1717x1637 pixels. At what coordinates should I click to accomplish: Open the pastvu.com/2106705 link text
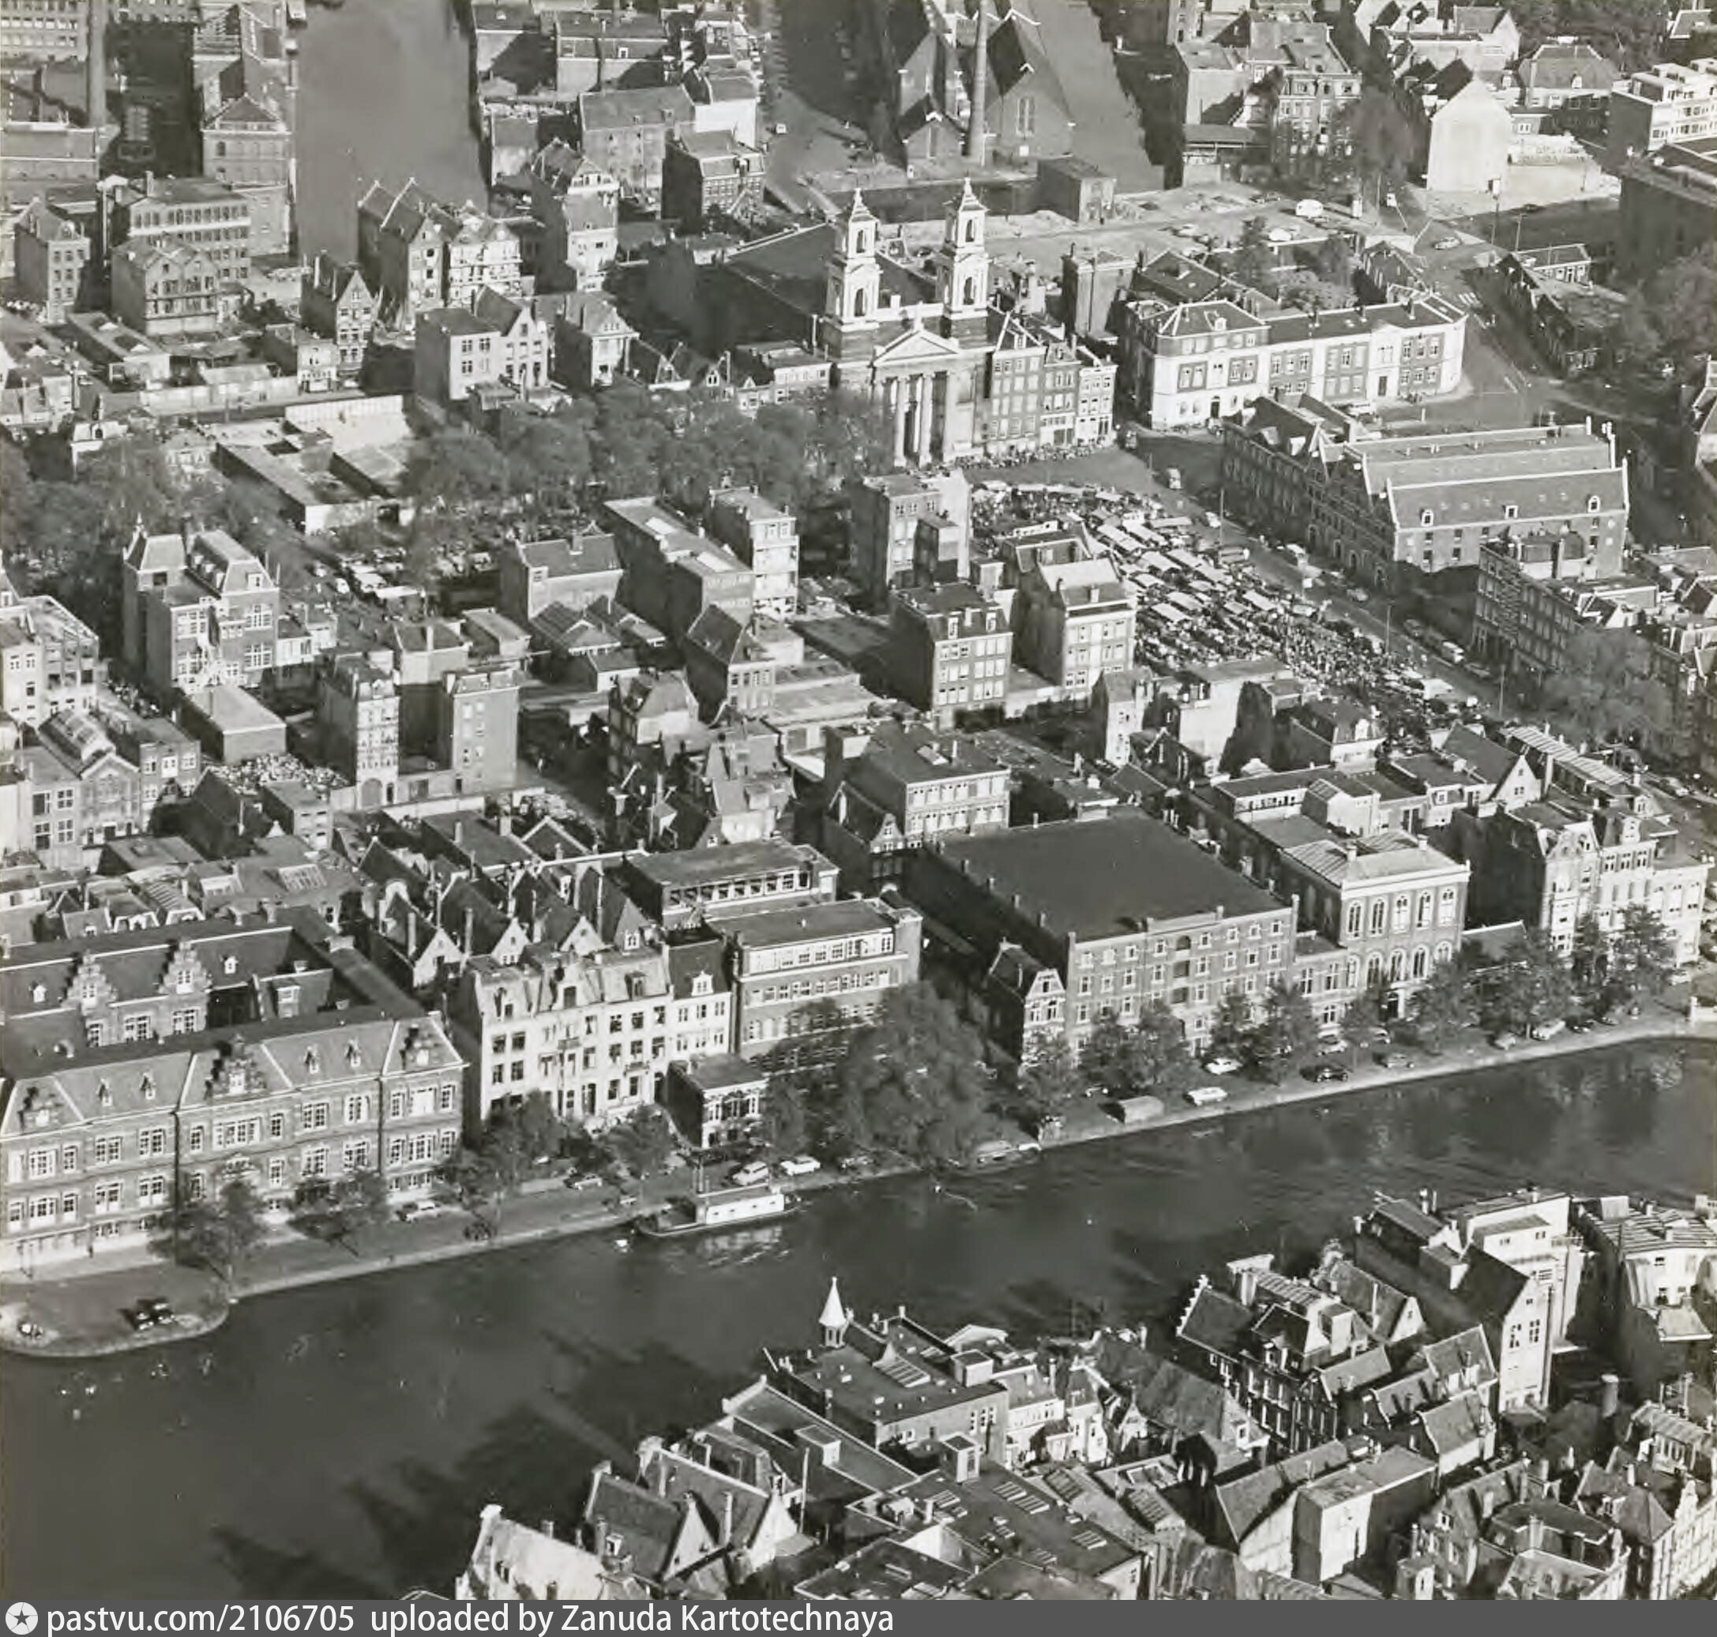point(201,1620)
